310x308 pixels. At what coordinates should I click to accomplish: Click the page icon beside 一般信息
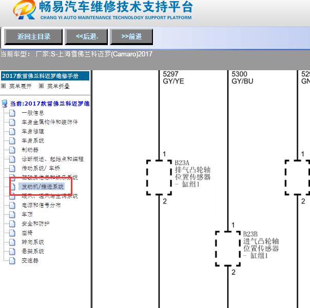[x=12, y=113]
